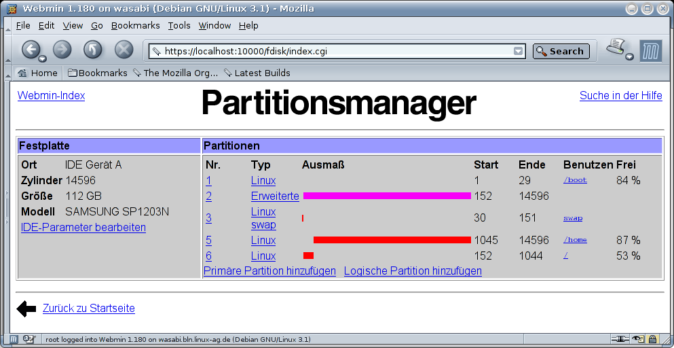The image size is (674, 348).
Task: Open the File menu
Action: click(23, 25)
